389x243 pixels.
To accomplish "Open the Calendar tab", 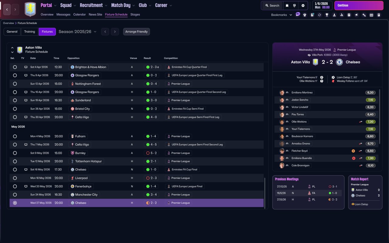I will click(x=80, y=15).
